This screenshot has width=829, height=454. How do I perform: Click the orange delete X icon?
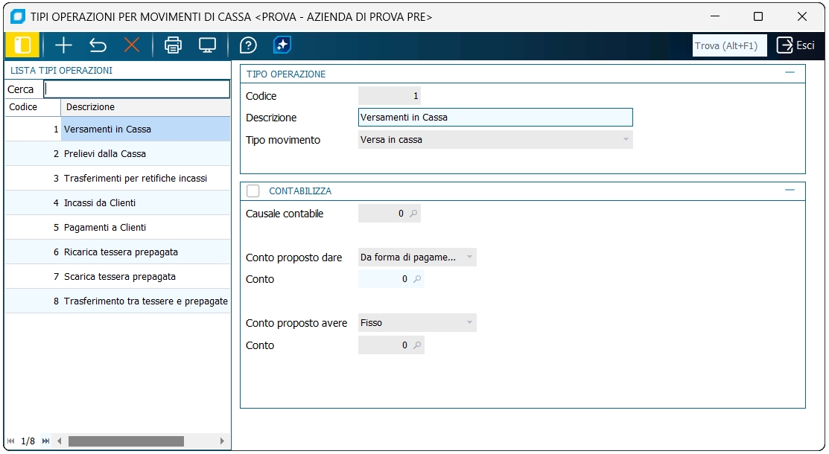132,45
